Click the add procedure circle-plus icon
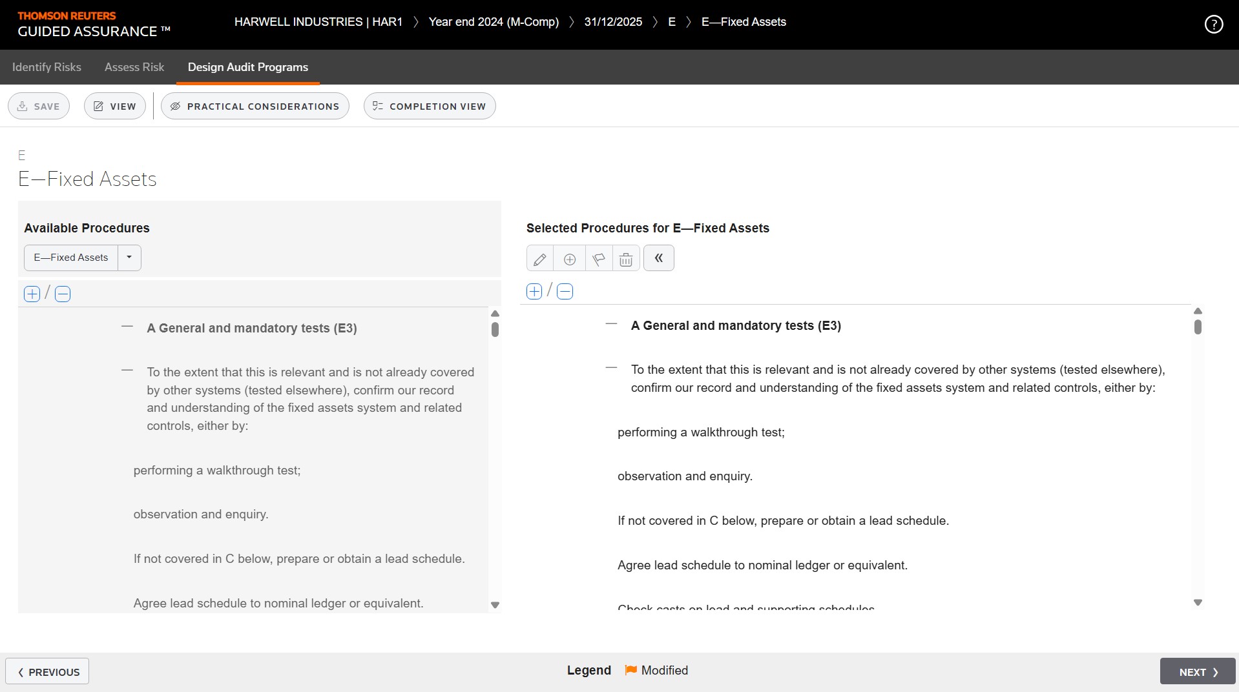This screenshot has width=1239, height=692. pos(569,259)
